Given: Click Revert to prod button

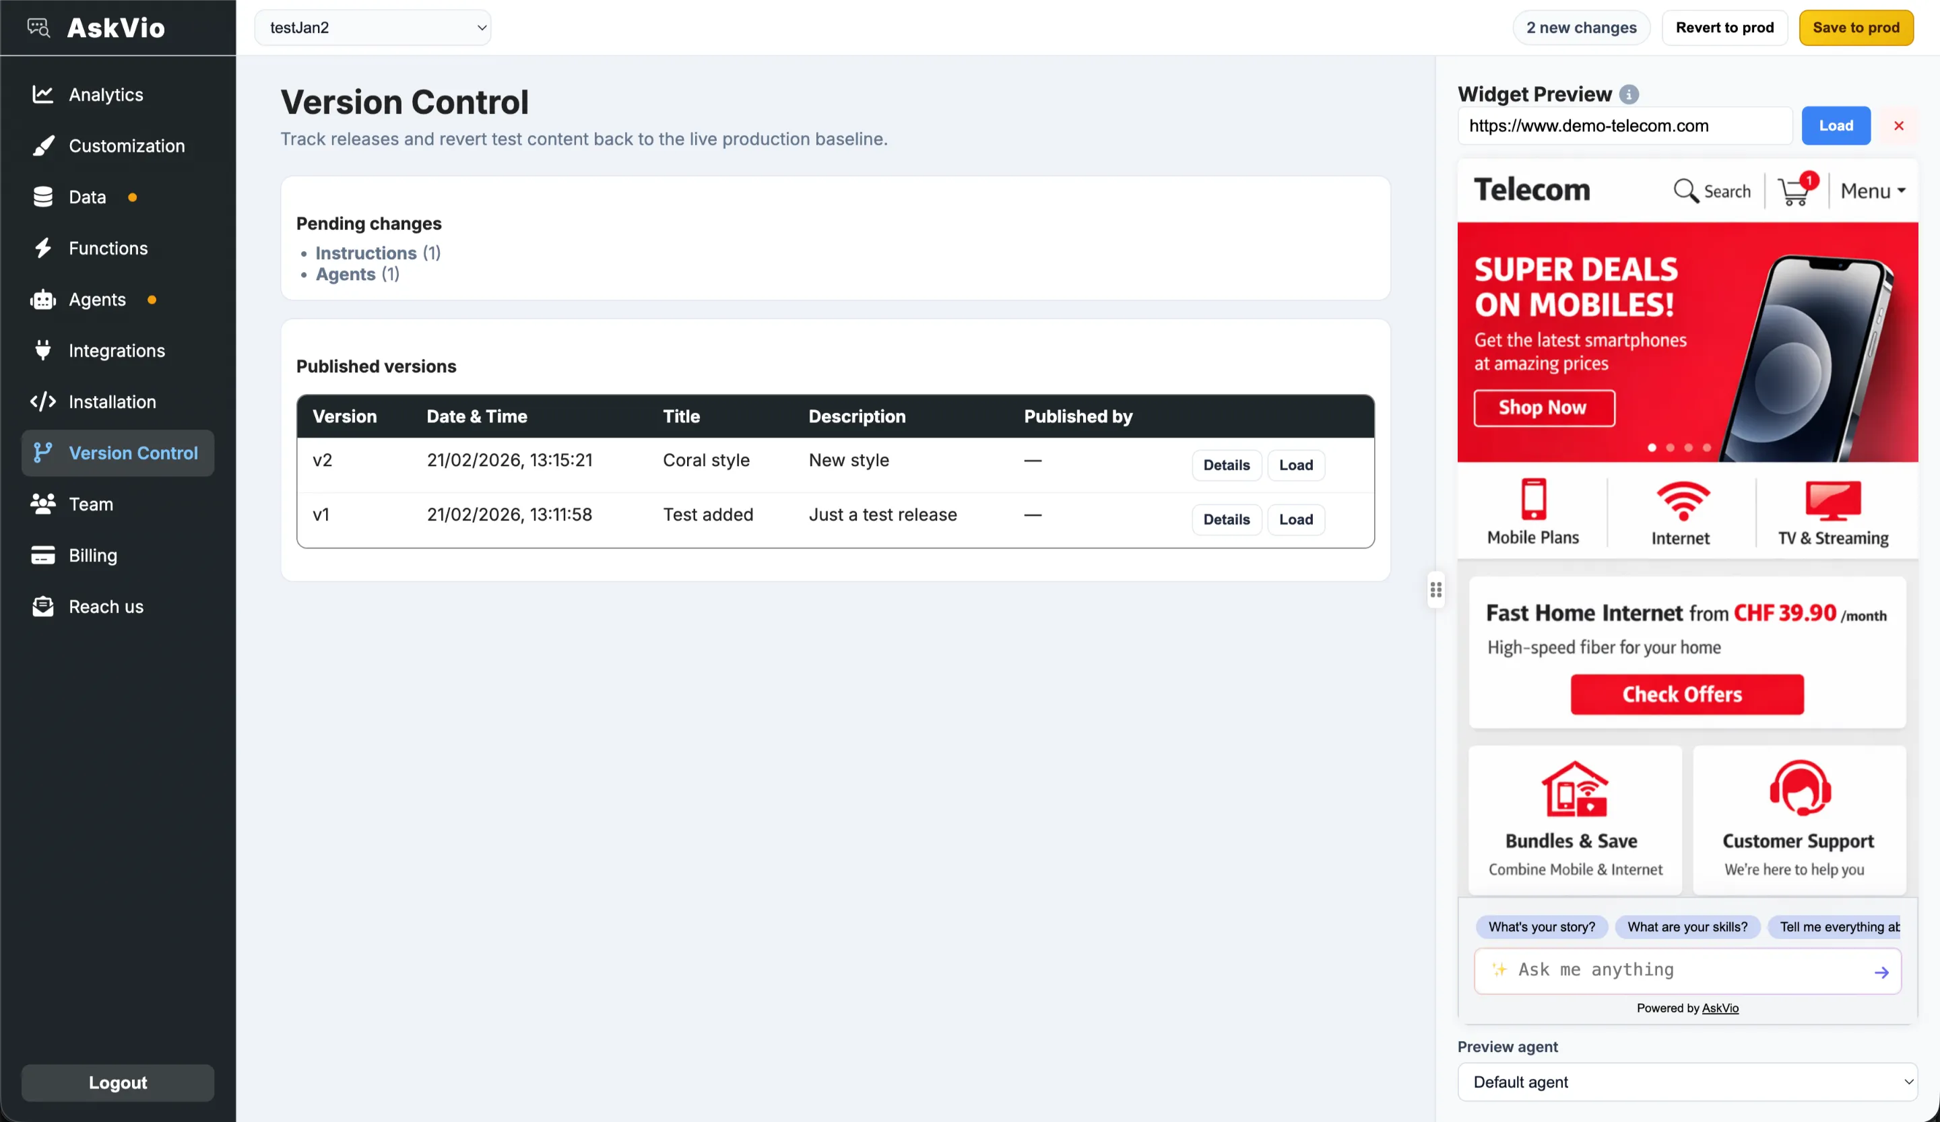Looking at the screenshot, I should (x=1724, y=28).
